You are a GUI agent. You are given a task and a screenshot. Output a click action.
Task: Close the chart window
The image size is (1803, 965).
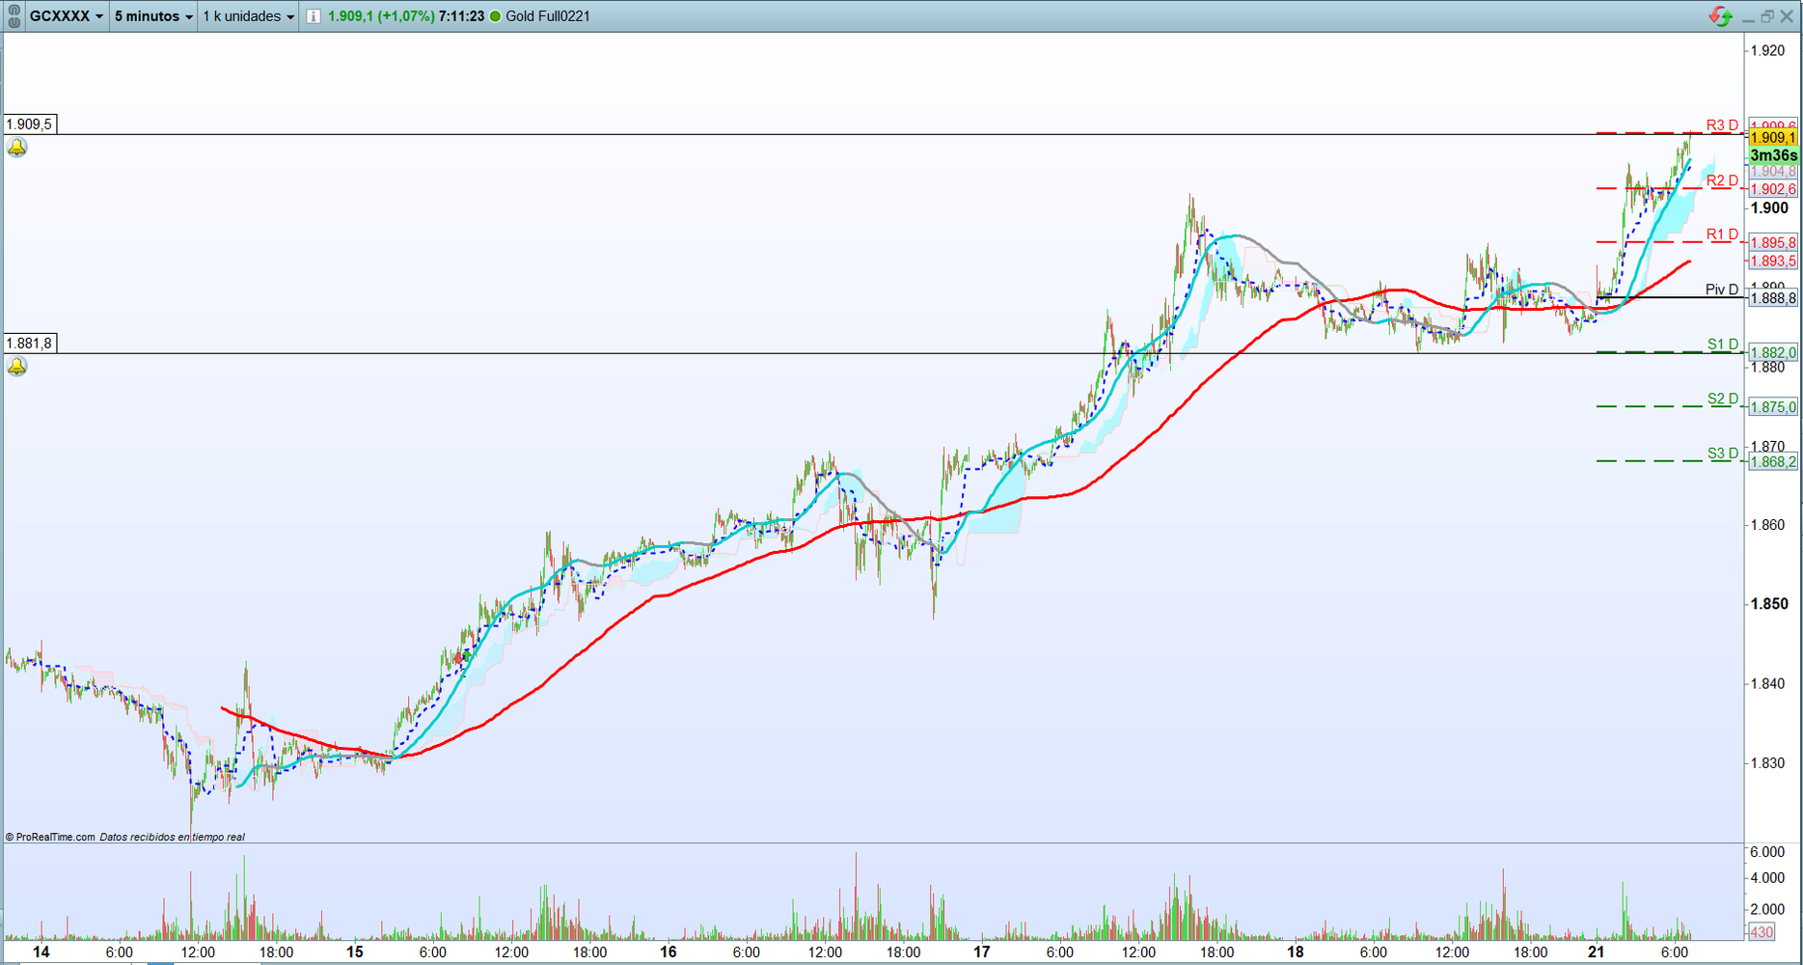point(1787,16)
